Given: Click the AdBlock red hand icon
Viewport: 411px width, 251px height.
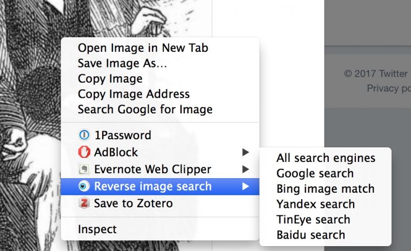Looking at the screenshot, I should pyautogui.click(x=84, y=152).
